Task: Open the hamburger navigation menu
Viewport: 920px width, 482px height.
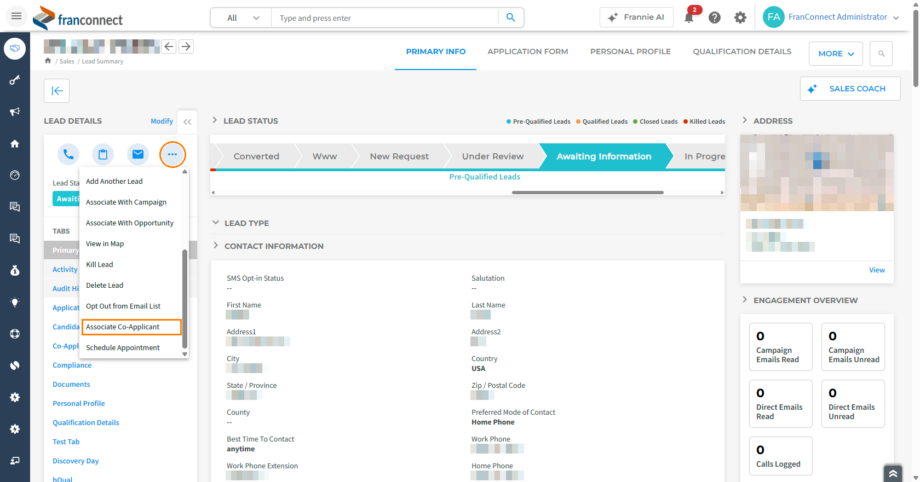Action: [x=16, y=16]
